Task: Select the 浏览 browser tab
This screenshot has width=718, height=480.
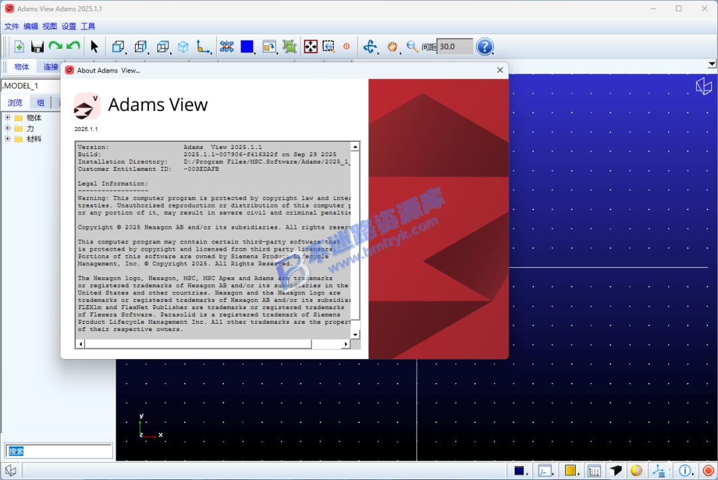Action: [x=15, y=102]
